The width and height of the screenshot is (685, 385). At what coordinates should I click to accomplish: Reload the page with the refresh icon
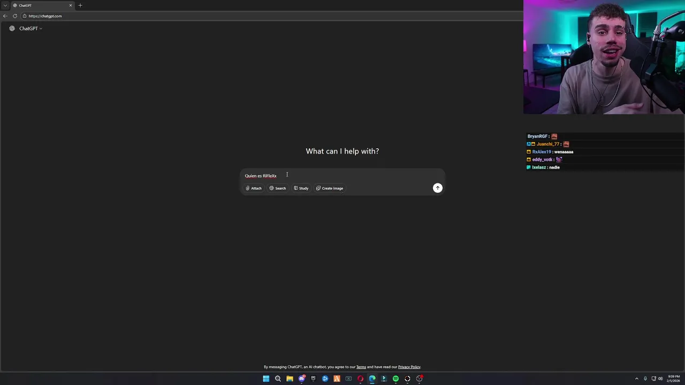[15, 16]
